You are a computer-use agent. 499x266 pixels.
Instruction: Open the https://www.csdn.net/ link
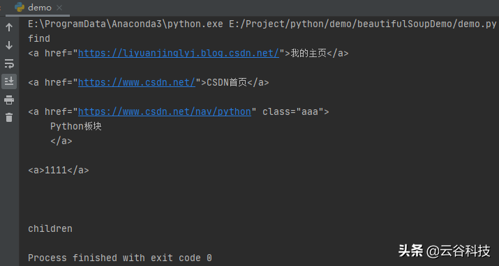pyautogui.click(x=137, y=83)
